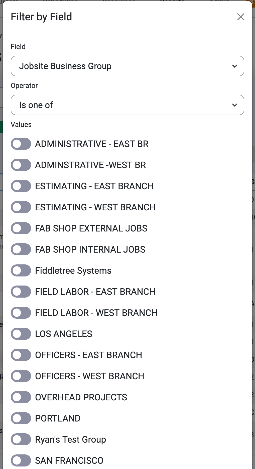Close the Filter by Field dialog
255x469 pixels.
240,17
